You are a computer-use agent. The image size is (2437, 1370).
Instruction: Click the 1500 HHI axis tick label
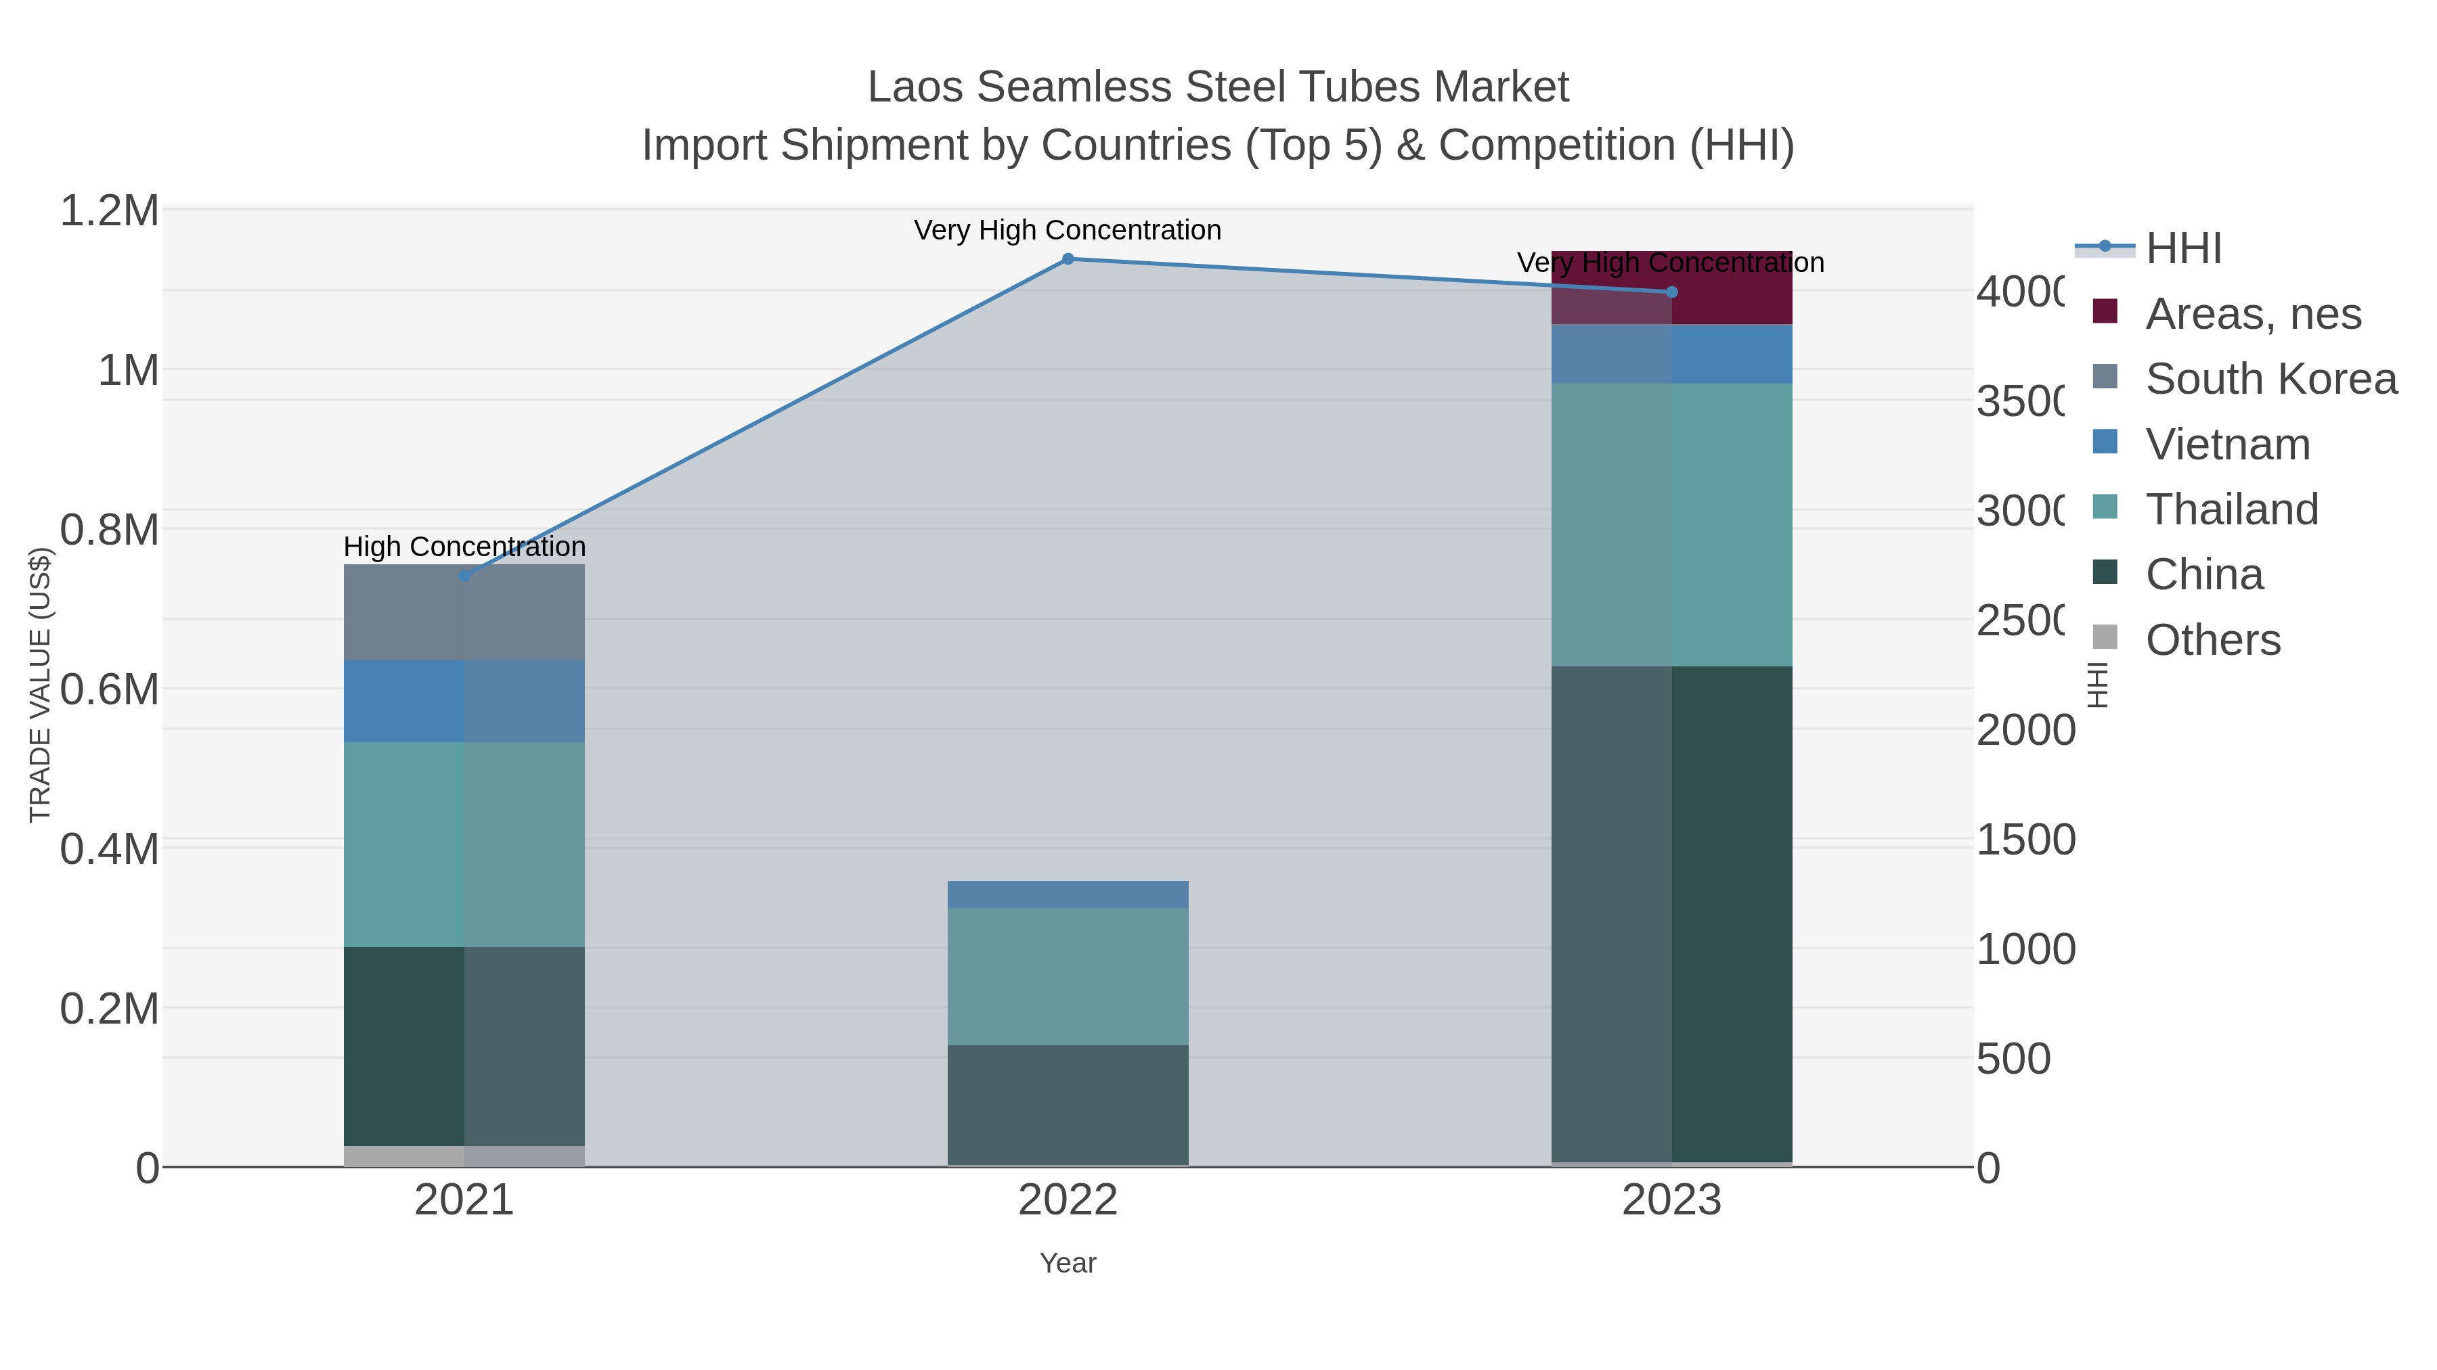(2025, 840)
